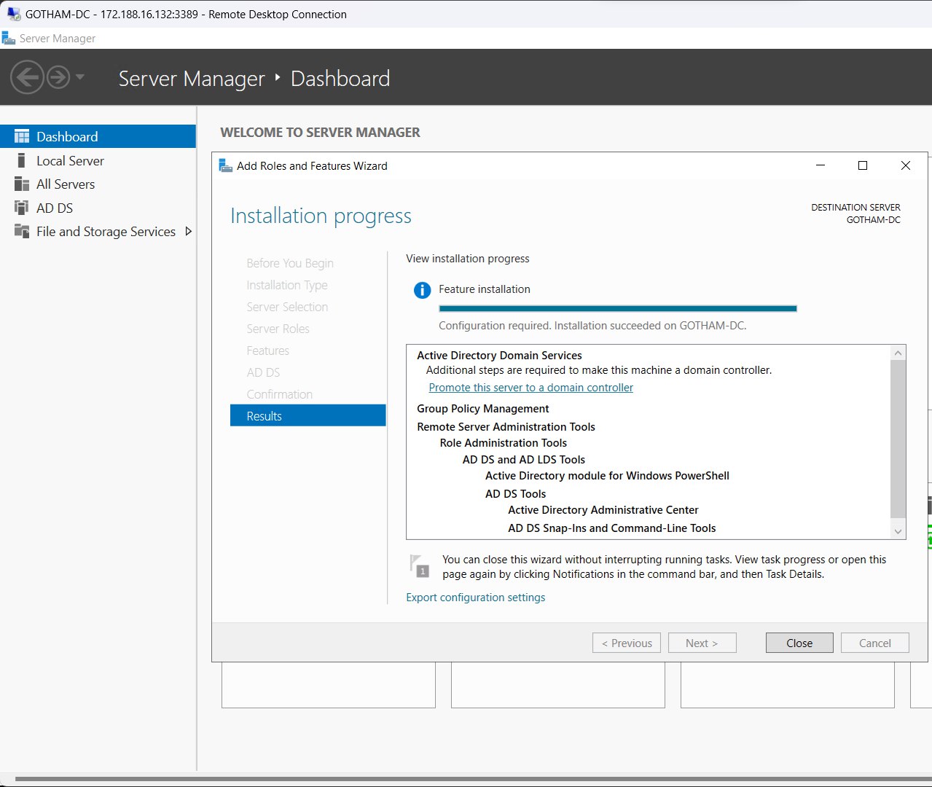932x787 pixels.
Task: Click the info icon beside Feature installation
Action: (x=421, y=289)
